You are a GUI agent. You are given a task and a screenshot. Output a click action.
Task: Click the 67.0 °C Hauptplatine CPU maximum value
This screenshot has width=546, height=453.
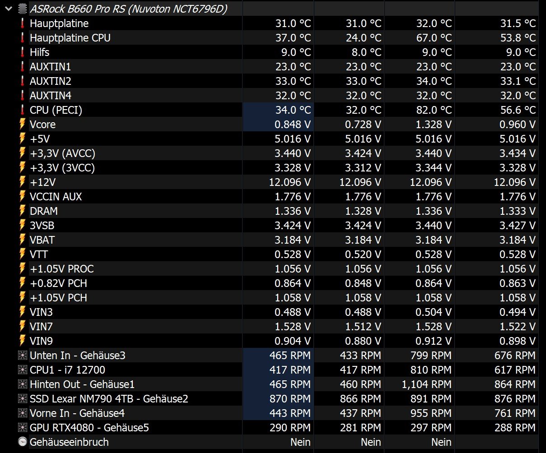[434, 38]
